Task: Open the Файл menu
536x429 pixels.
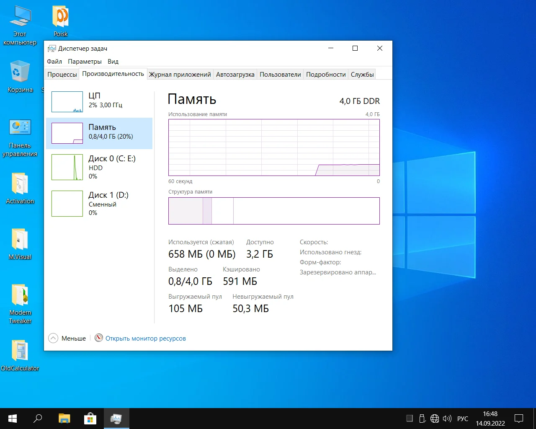Action: (54, 62)
